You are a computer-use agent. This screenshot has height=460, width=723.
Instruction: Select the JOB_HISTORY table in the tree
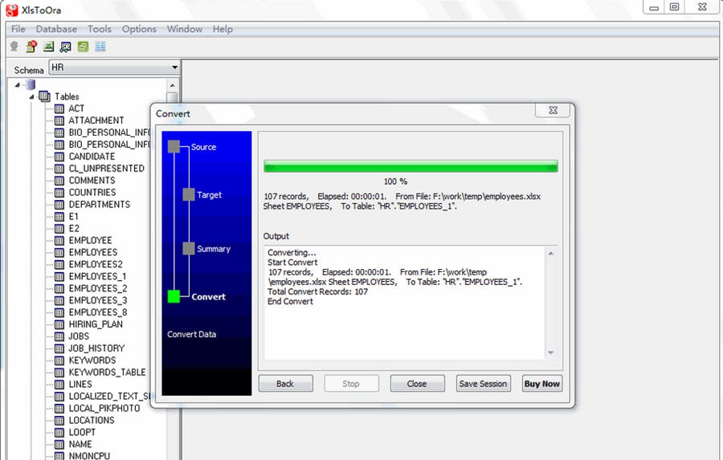point(97,348)
